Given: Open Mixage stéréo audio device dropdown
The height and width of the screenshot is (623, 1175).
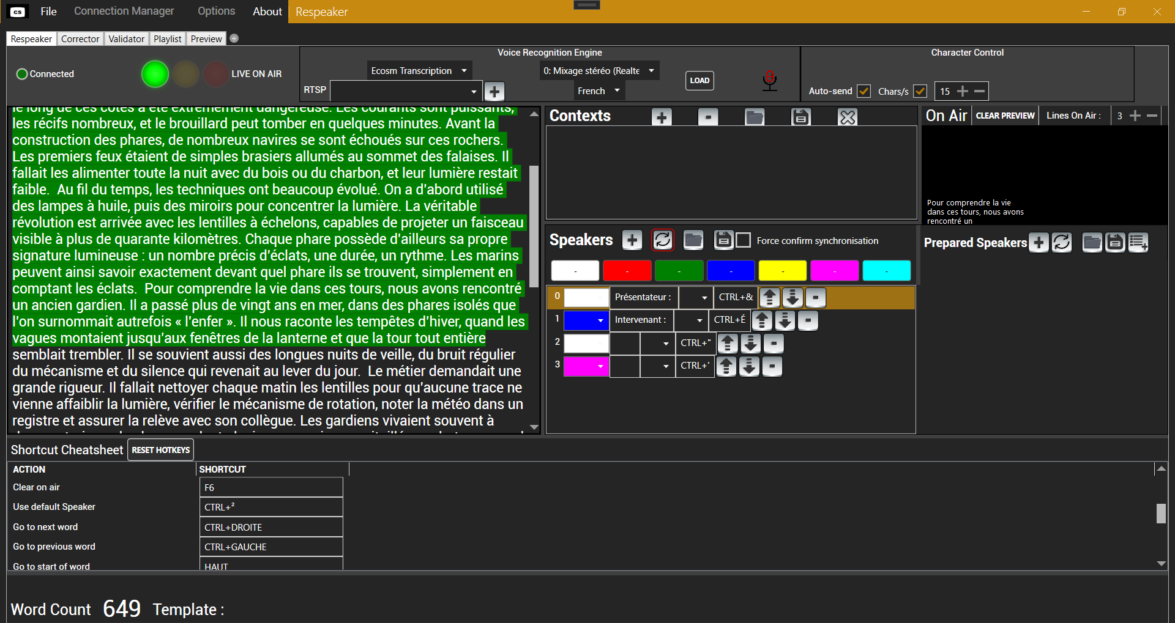Looking at the screenshot, I should [x=599, y=71].
